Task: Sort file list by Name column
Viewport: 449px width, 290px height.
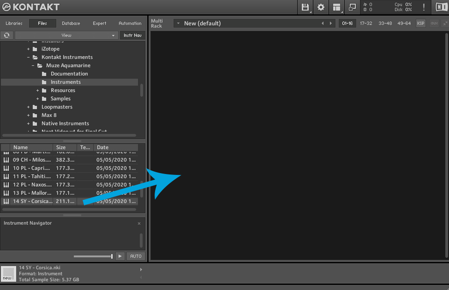Action: click(x=31, y=147)
